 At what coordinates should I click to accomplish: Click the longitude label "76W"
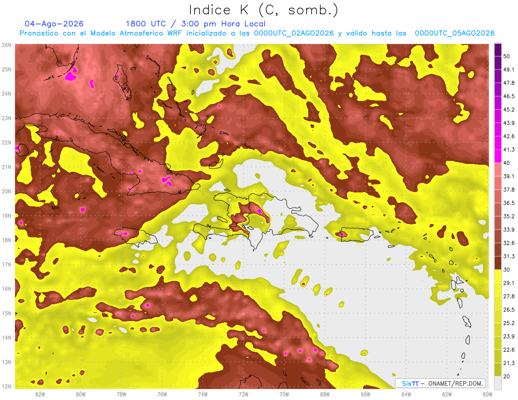coord(162,394)
